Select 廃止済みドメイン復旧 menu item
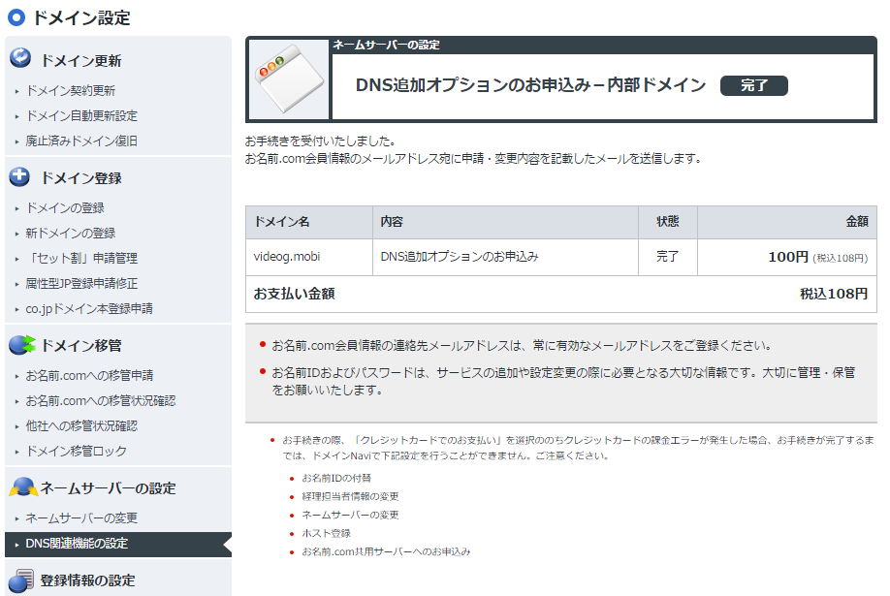 pos(81,141)
